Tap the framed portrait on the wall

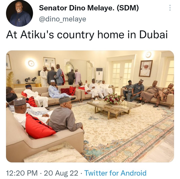click(x=145, y=68)
